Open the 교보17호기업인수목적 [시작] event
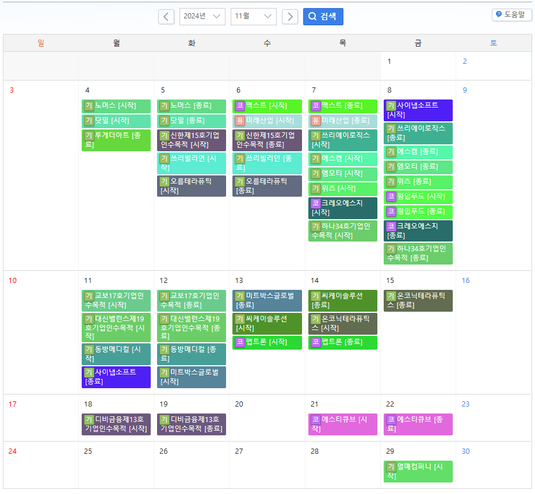 pos(116,301)
